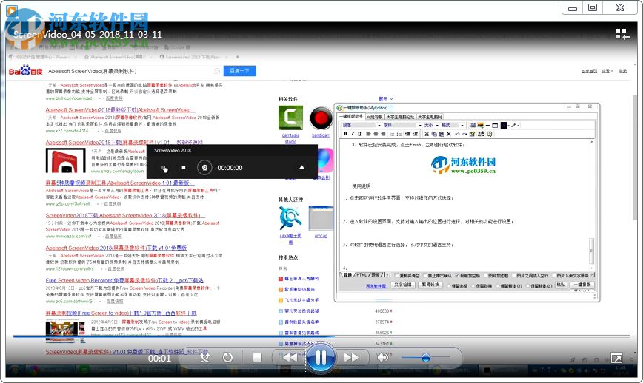Switch to Library using the top-right icon
643x383 pixels.
pyautogui.click(x=622, y=34)
